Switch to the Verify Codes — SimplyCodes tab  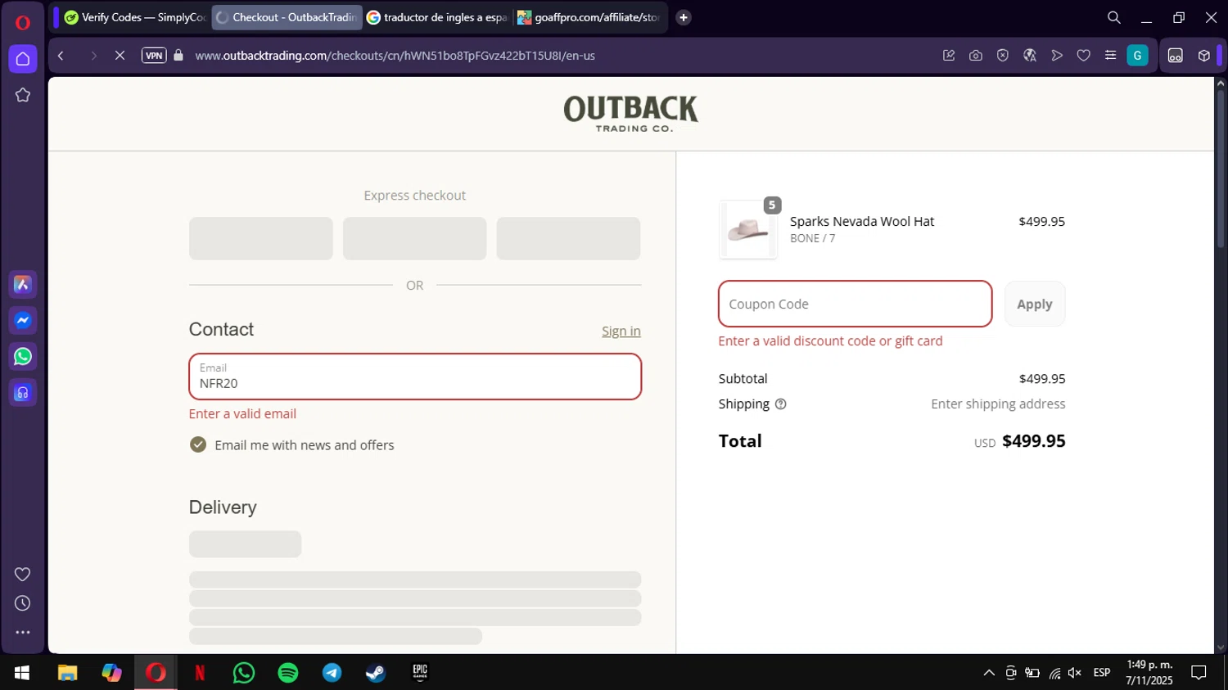click(x=135, y=17)
